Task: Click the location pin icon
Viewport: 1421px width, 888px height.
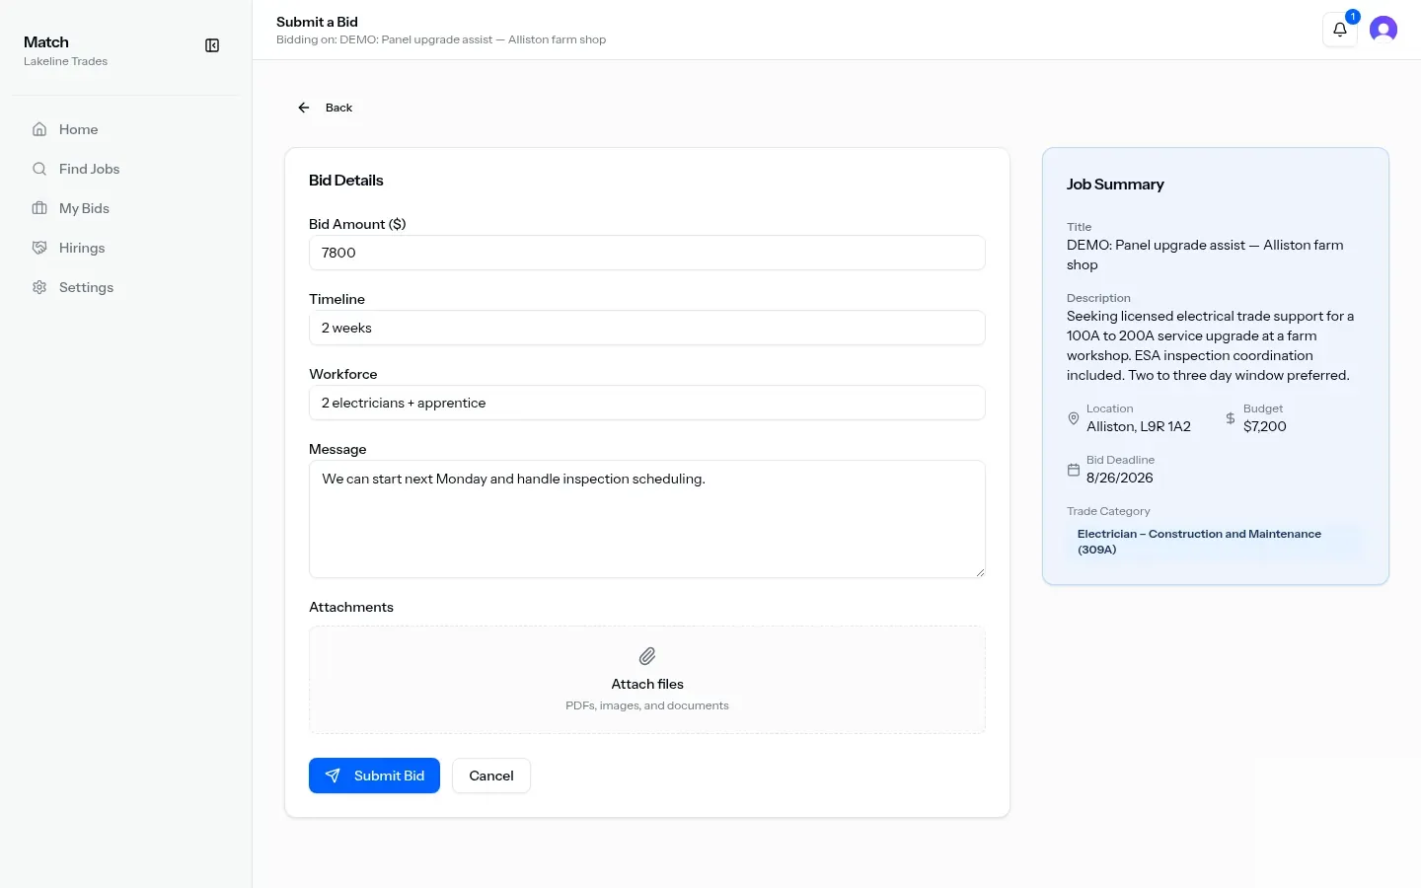Action: [1074, 418]
